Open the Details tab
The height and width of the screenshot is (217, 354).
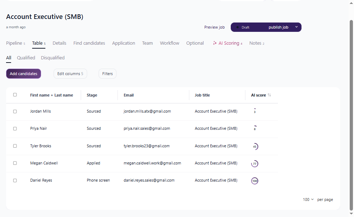59,43
